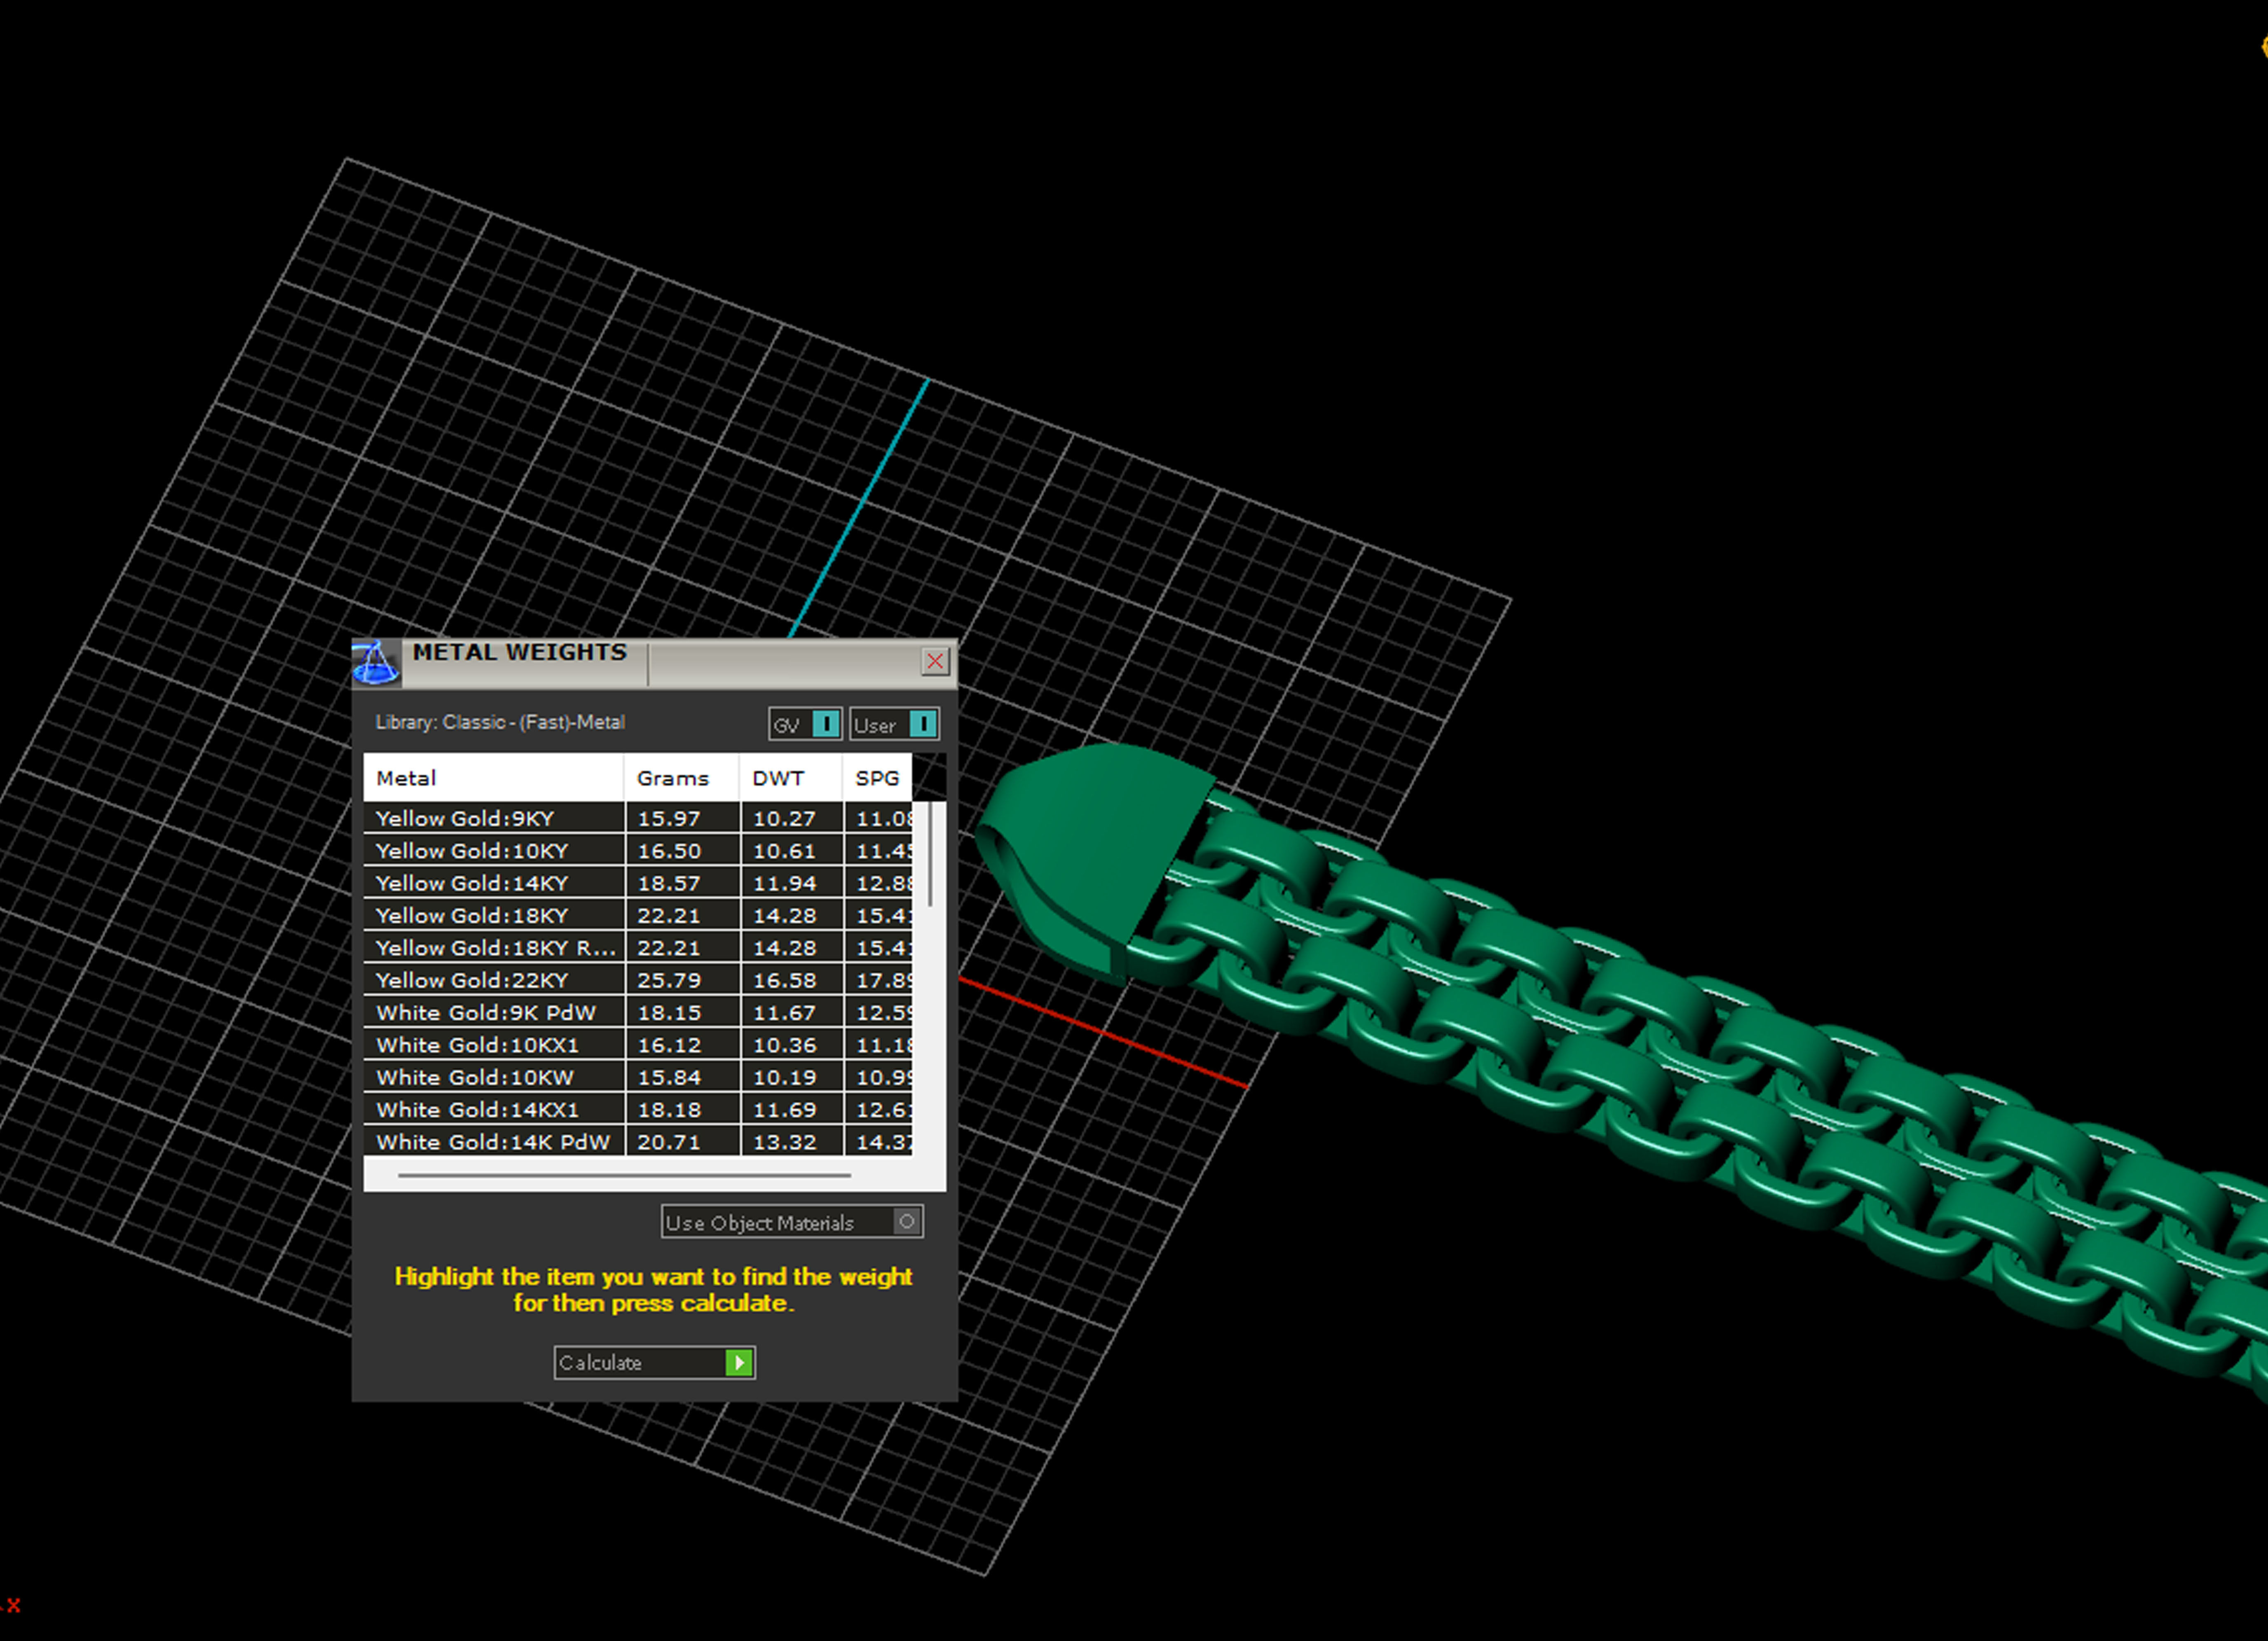This screenshot has width=2268, height=1641.
Task: Select the Yellow Gold:18KY R... row
Action: pyautogui.click(x=638, y=947)
